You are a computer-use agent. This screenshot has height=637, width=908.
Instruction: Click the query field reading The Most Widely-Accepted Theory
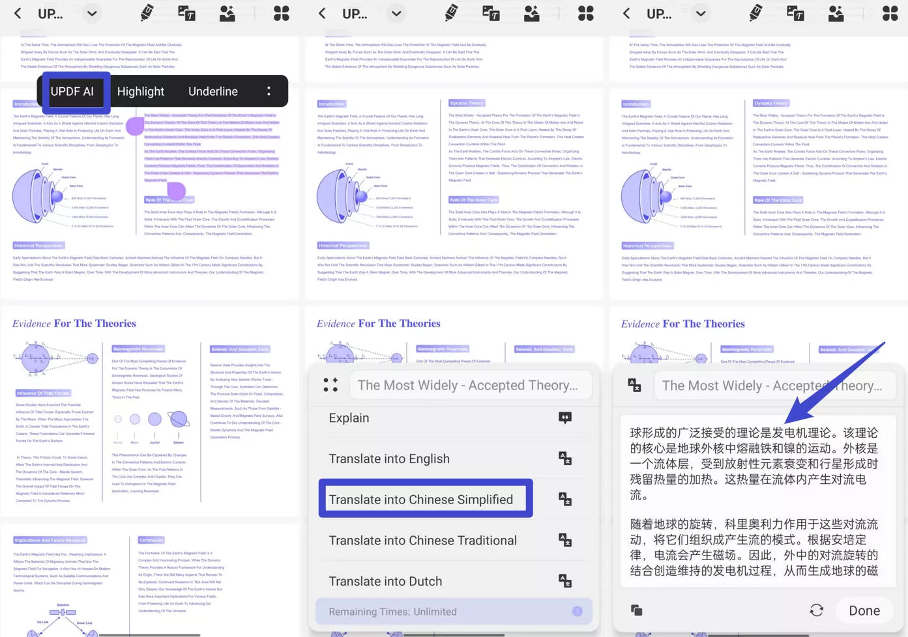tap(470, 385)
